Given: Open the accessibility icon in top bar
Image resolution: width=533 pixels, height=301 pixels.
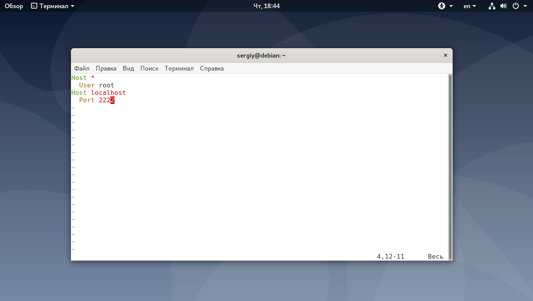Looking at the screenshot, I should click(x=442, y=6).
